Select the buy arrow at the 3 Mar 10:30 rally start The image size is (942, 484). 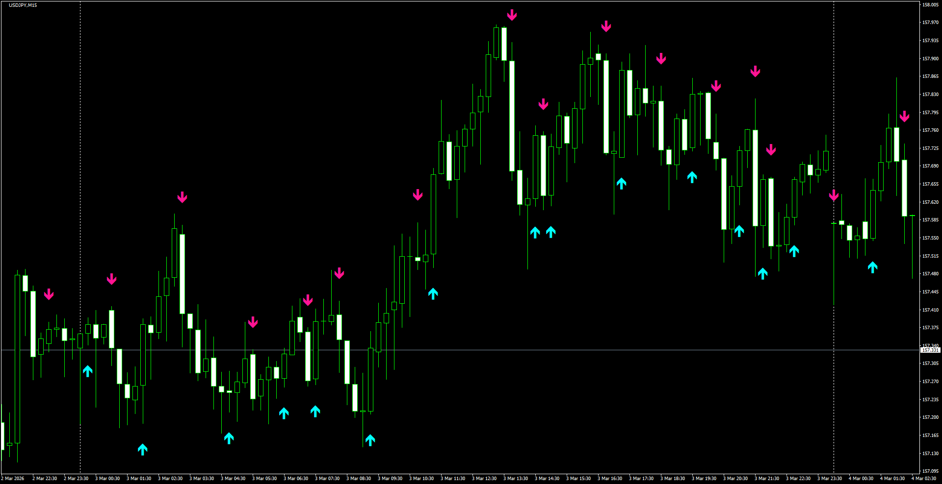433,293
